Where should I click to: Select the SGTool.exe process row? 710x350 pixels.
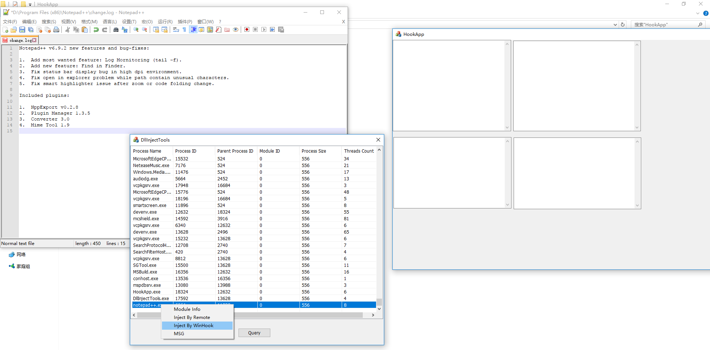point(254,265)
